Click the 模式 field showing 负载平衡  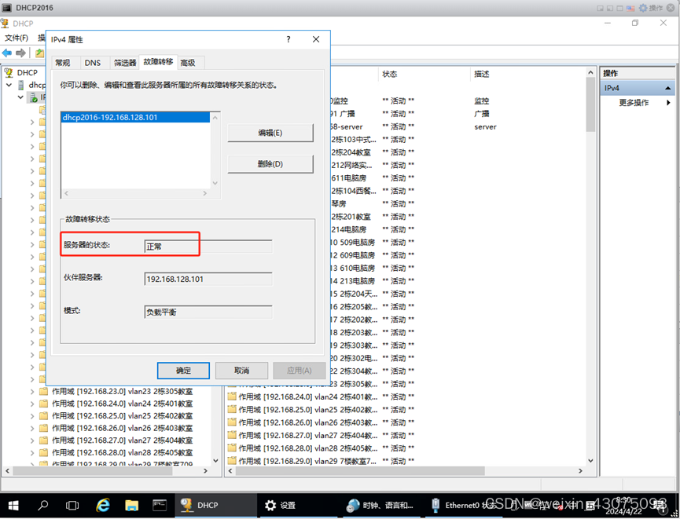208,312
